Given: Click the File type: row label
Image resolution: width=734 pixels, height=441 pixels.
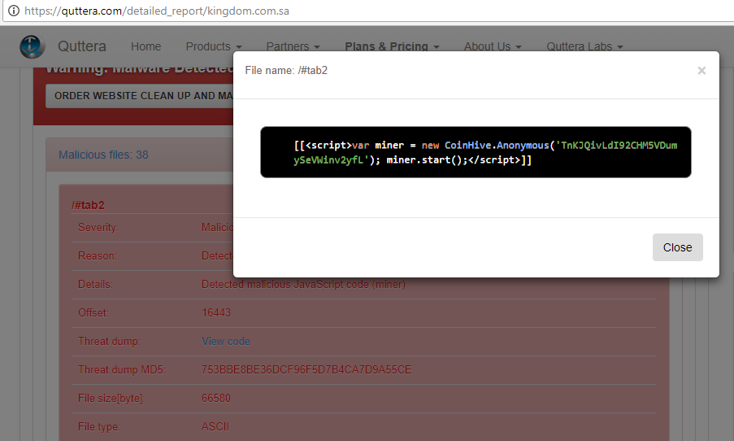Looking at the screenshot, I should 99,426.
